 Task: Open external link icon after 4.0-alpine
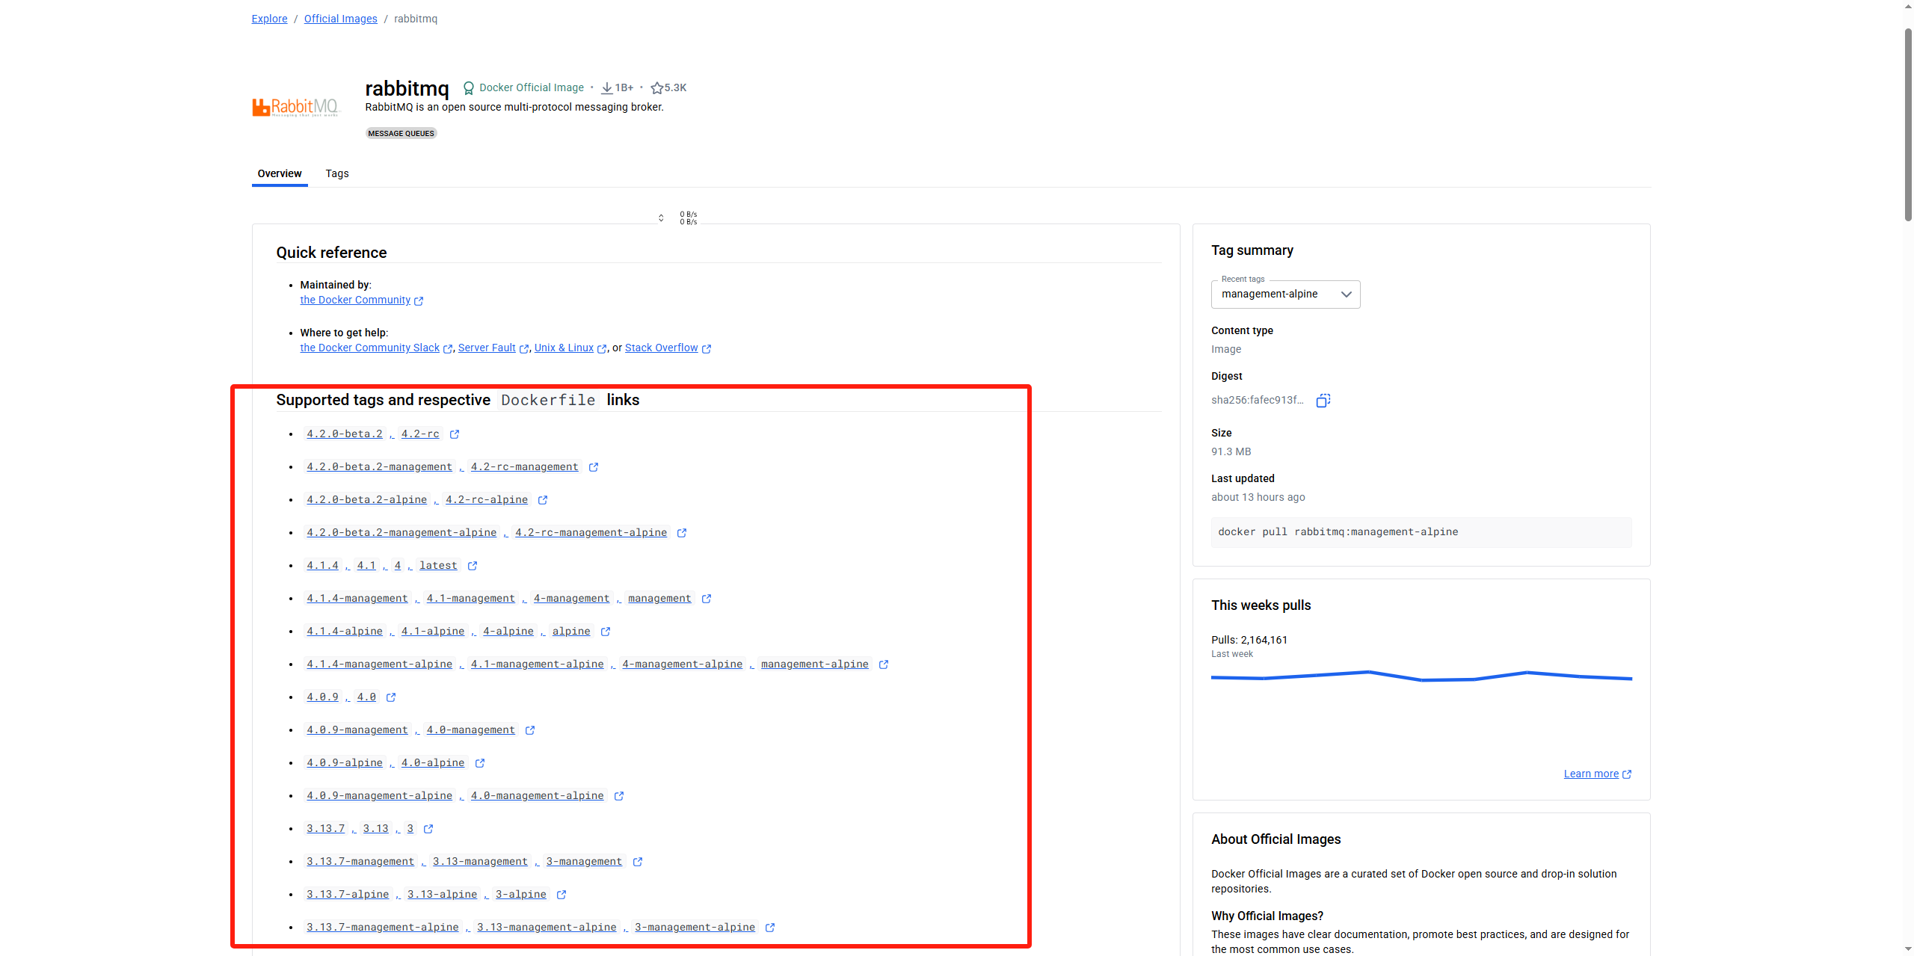[x=480, y=763]
